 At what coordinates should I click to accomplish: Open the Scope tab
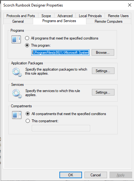46,16
